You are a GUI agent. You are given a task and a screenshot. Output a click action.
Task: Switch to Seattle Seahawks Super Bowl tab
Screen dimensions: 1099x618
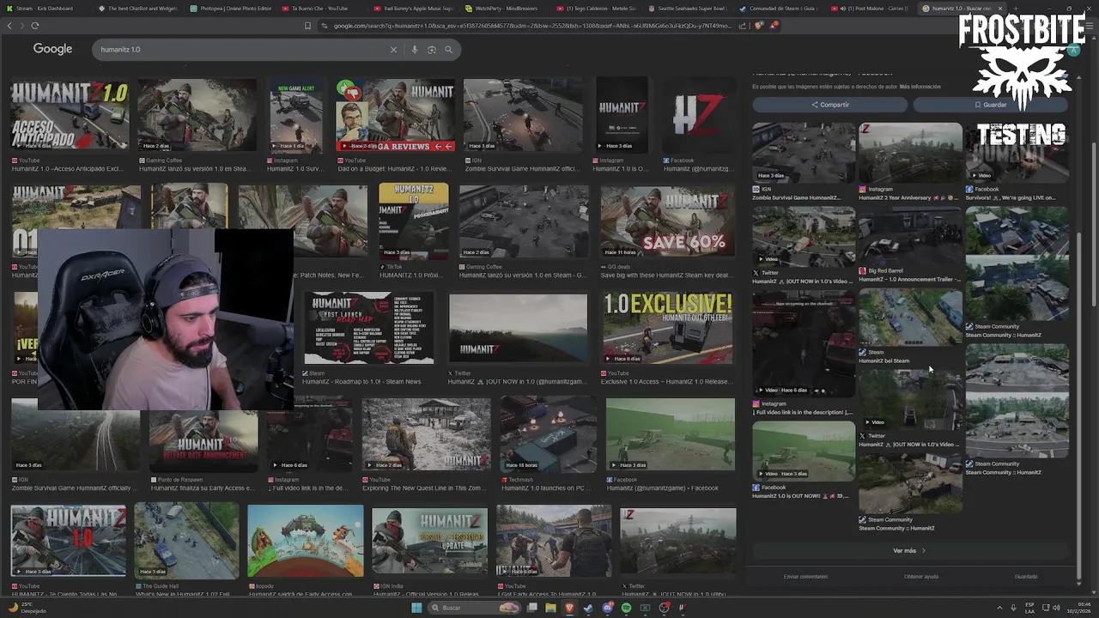click(x=691, y=8)
